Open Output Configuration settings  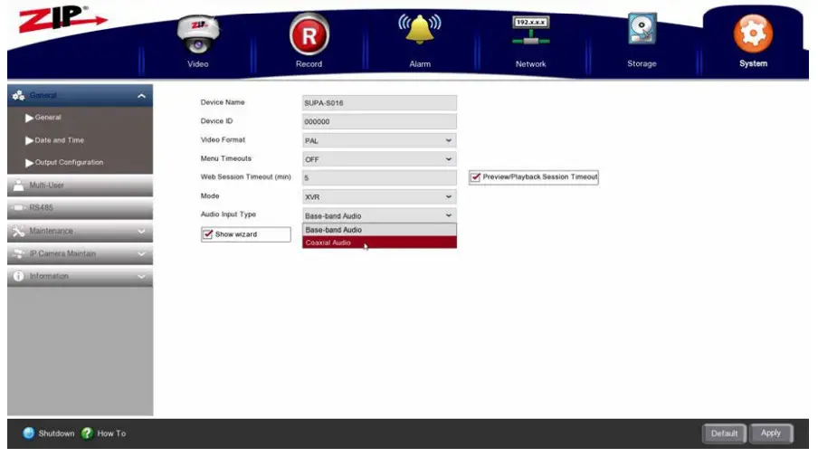69,162
